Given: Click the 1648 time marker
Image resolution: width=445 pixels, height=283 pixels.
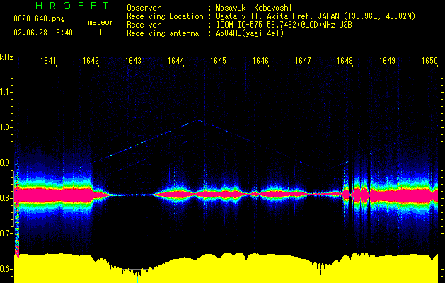Looking at the screenshot, I should pos(345,61).
